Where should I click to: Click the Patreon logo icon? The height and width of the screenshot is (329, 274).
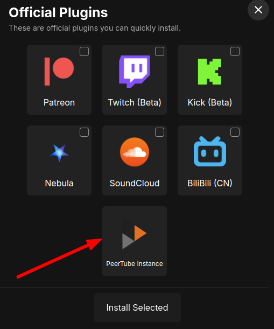coord(59,72)
